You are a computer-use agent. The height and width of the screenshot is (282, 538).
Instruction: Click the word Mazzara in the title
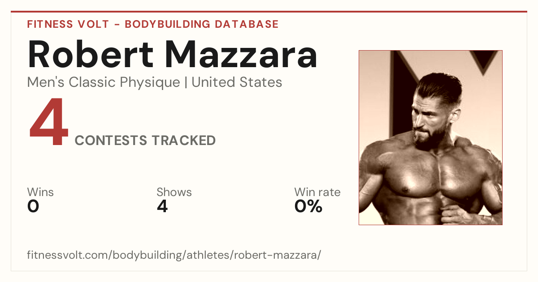click(x=240, y=54)
